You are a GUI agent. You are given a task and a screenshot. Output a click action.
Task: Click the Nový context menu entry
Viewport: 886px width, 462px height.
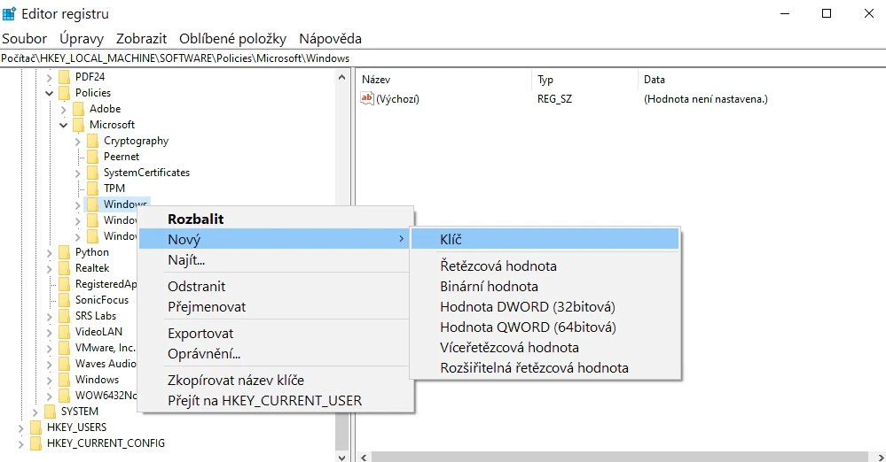pyautogui.click(x=274, y=239)
